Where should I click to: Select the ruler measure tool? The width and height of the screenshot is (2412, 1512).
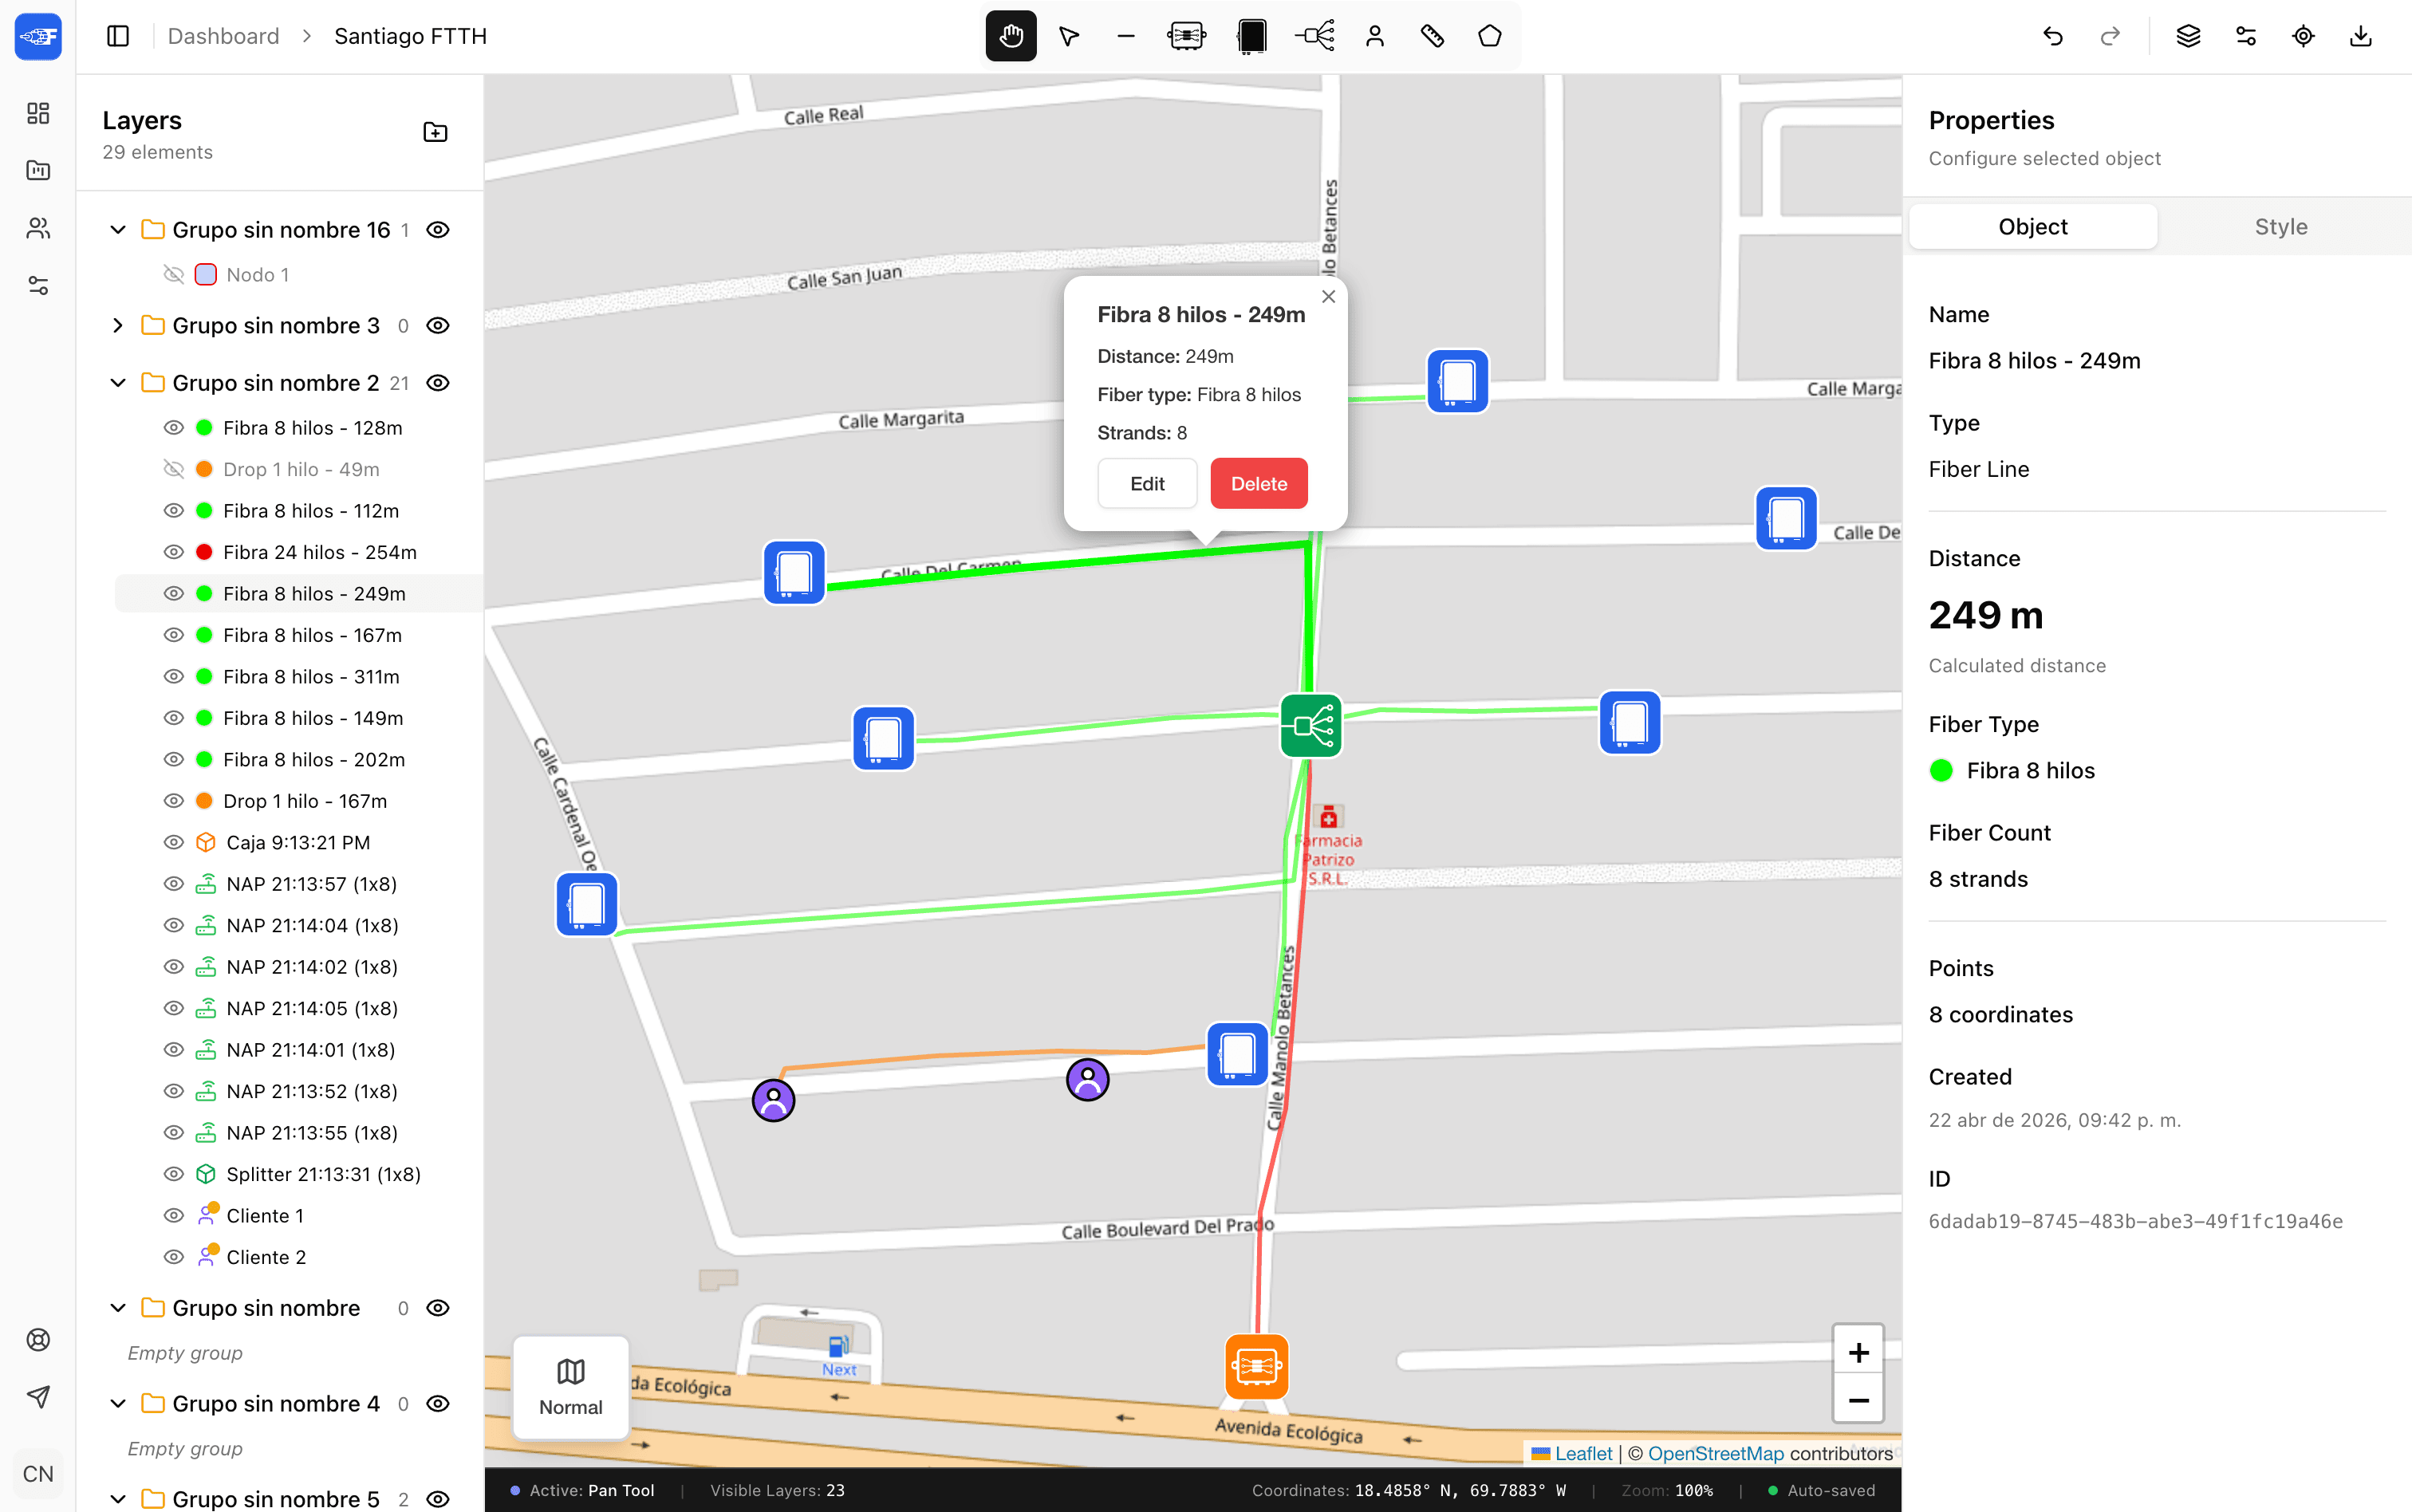[x=1432, y=36]
